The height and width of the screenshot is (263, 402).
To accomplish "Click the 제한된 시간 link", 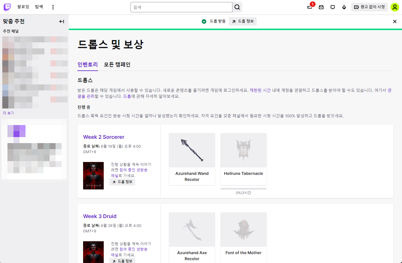I will (260, 90).
